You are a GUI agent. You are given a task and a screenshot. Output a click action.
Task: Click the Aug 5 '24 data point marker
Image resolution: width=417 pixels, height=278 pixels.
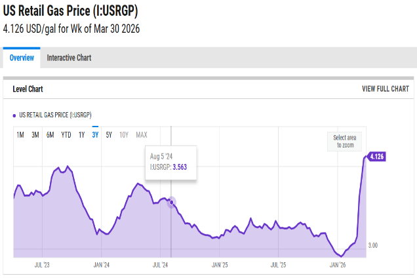tap(171, 202)
